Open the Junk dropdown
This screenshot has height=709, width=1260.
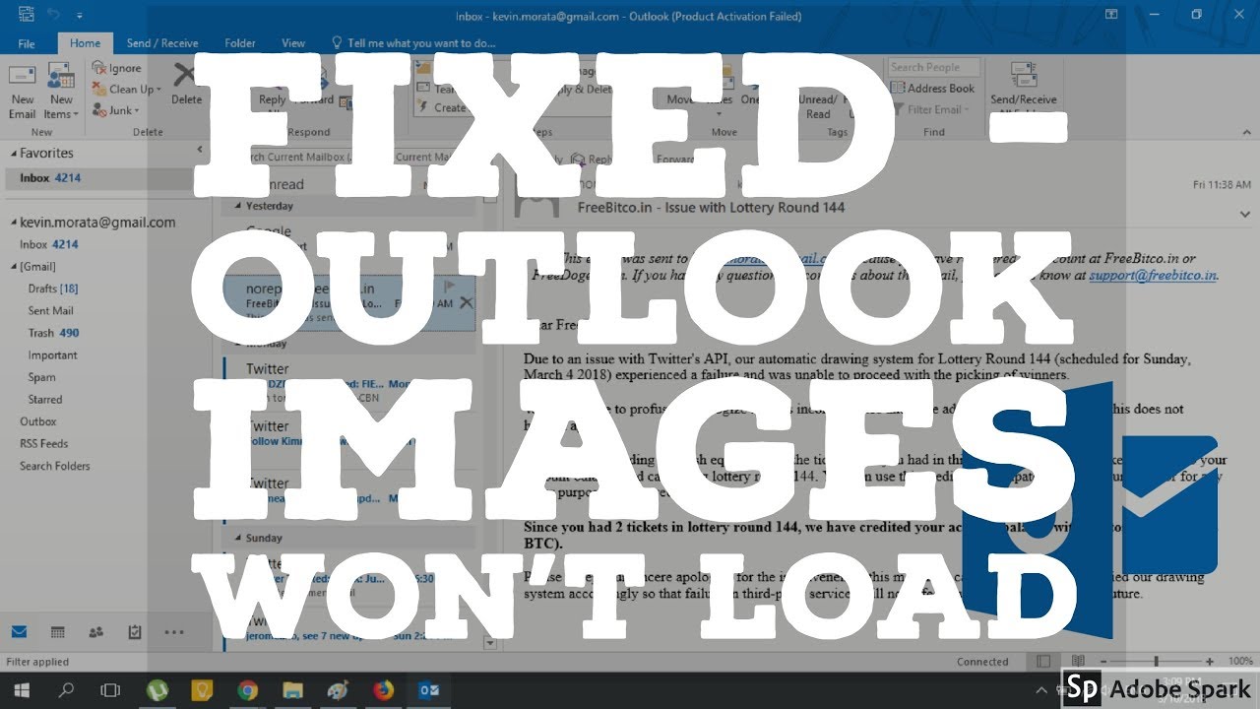pyautogui.click(x=116, y=110)
